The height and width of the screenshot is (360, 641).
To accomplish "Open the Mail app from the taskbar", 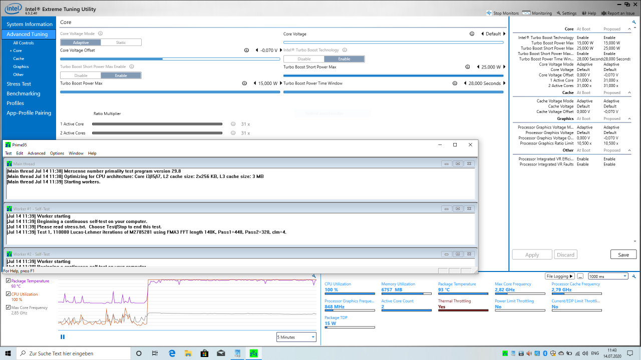I will [221, 353].
